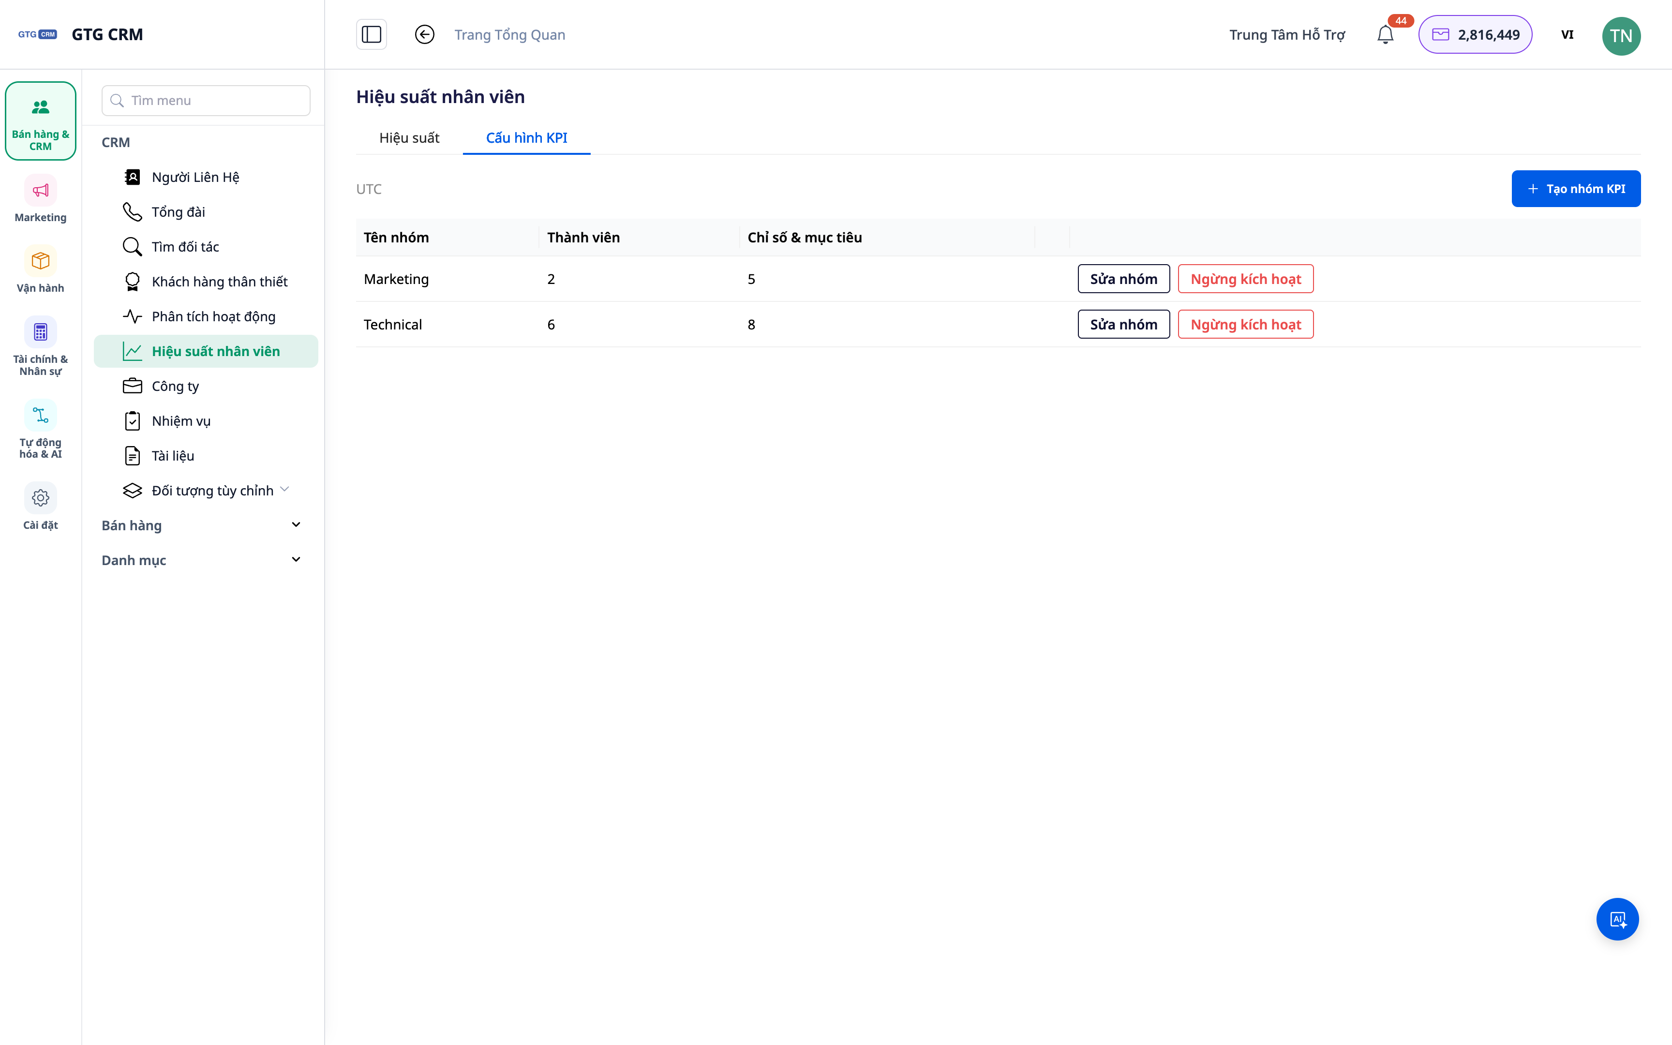Click the Tổng đài phone icon
This screenshot has width=1672, height=1045.
point(132,211)
